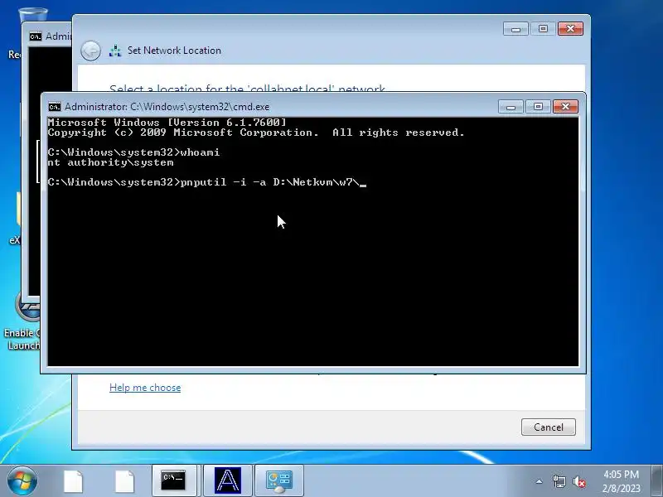The width and height of the screenshot is (663, 497).
Task: Switch to the cmd.exe taskbar button
Action: point(174,480)
